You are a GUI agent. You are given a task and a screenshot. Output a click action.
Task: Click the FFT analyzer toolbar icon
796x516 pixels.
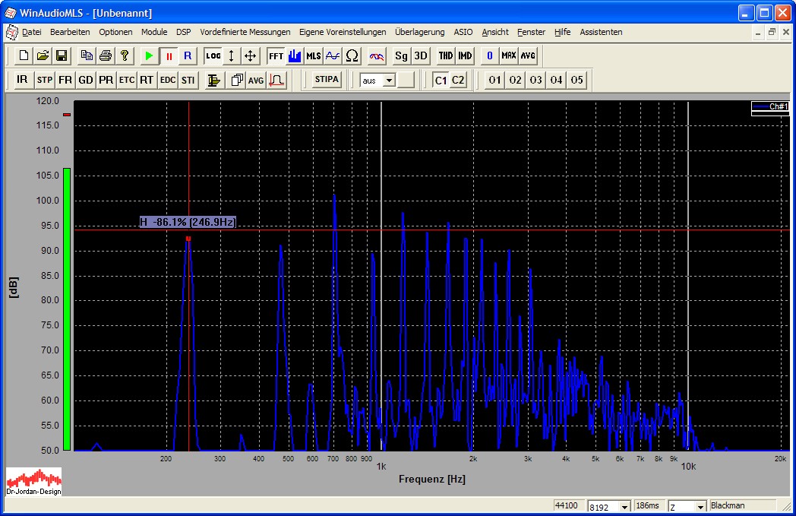(x=275, y=55)
